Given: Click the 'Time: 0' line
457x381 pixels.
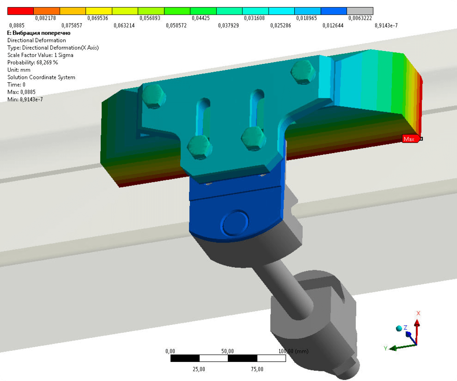Looking at the screenshot, I should pos(16,85).
